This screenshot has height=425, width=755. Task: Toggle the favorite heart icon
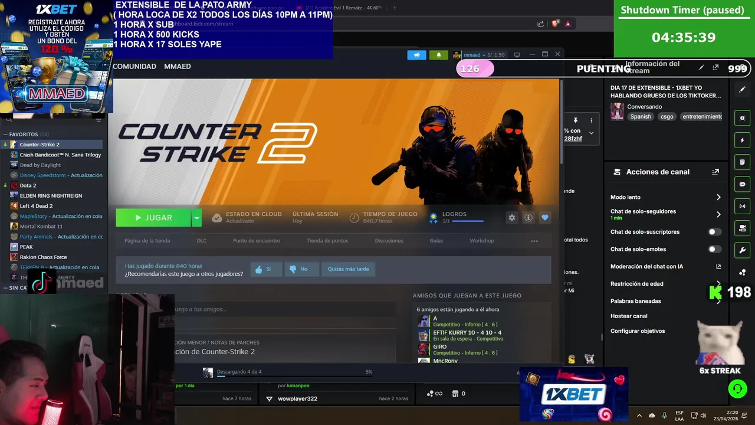(x=545, y=218)
